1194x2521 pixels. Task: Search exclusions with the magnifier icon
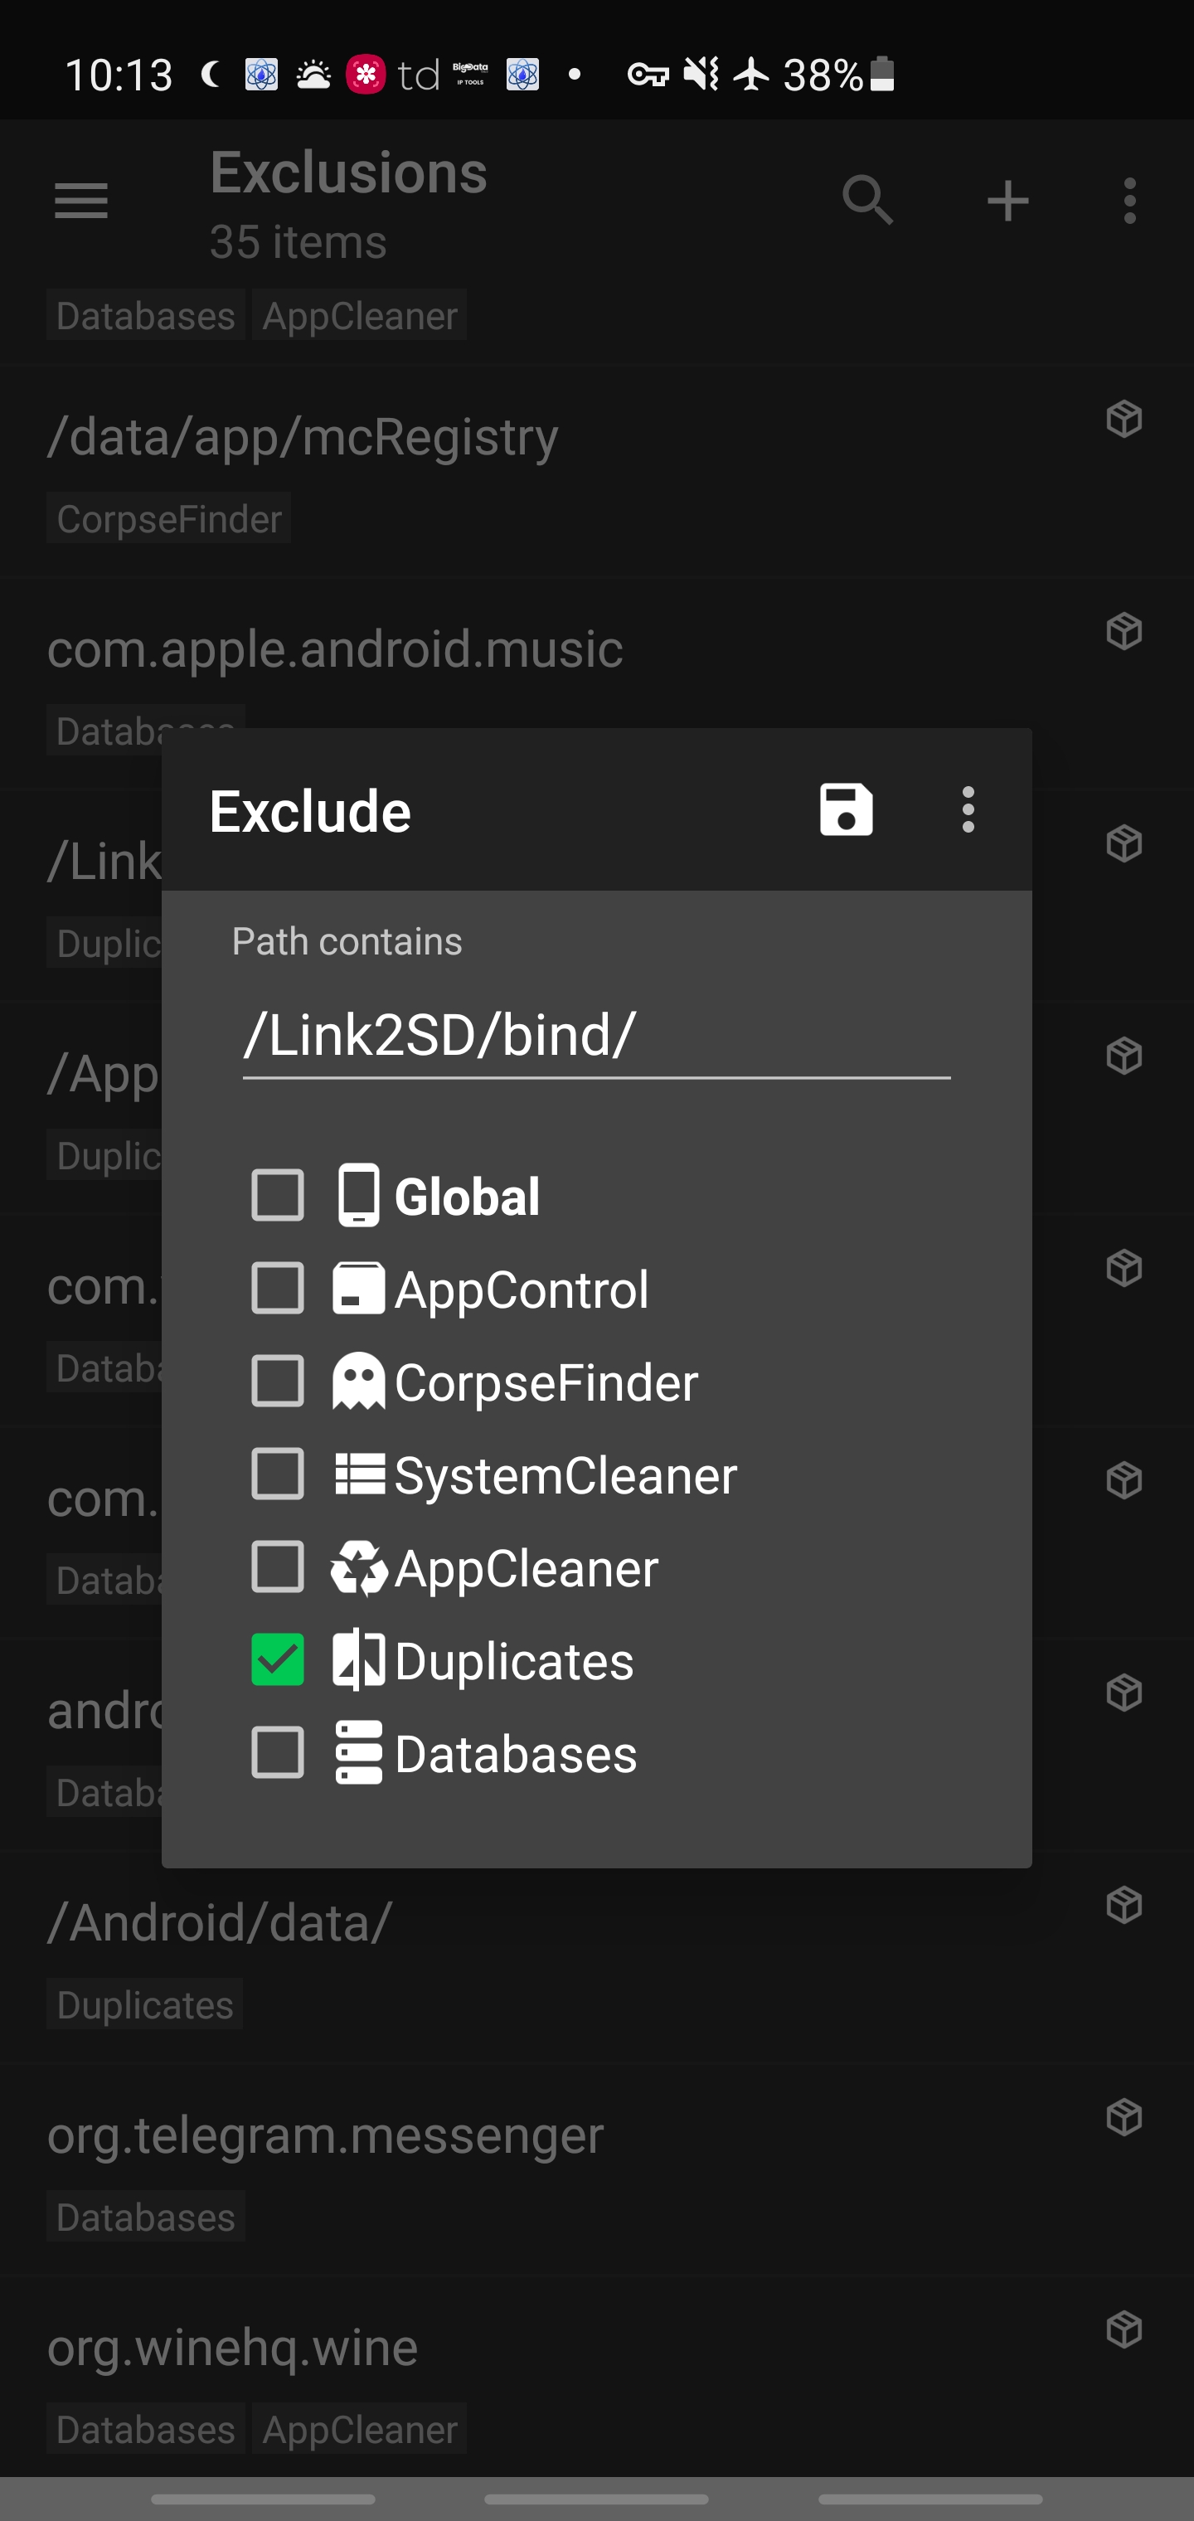point(868,202)
